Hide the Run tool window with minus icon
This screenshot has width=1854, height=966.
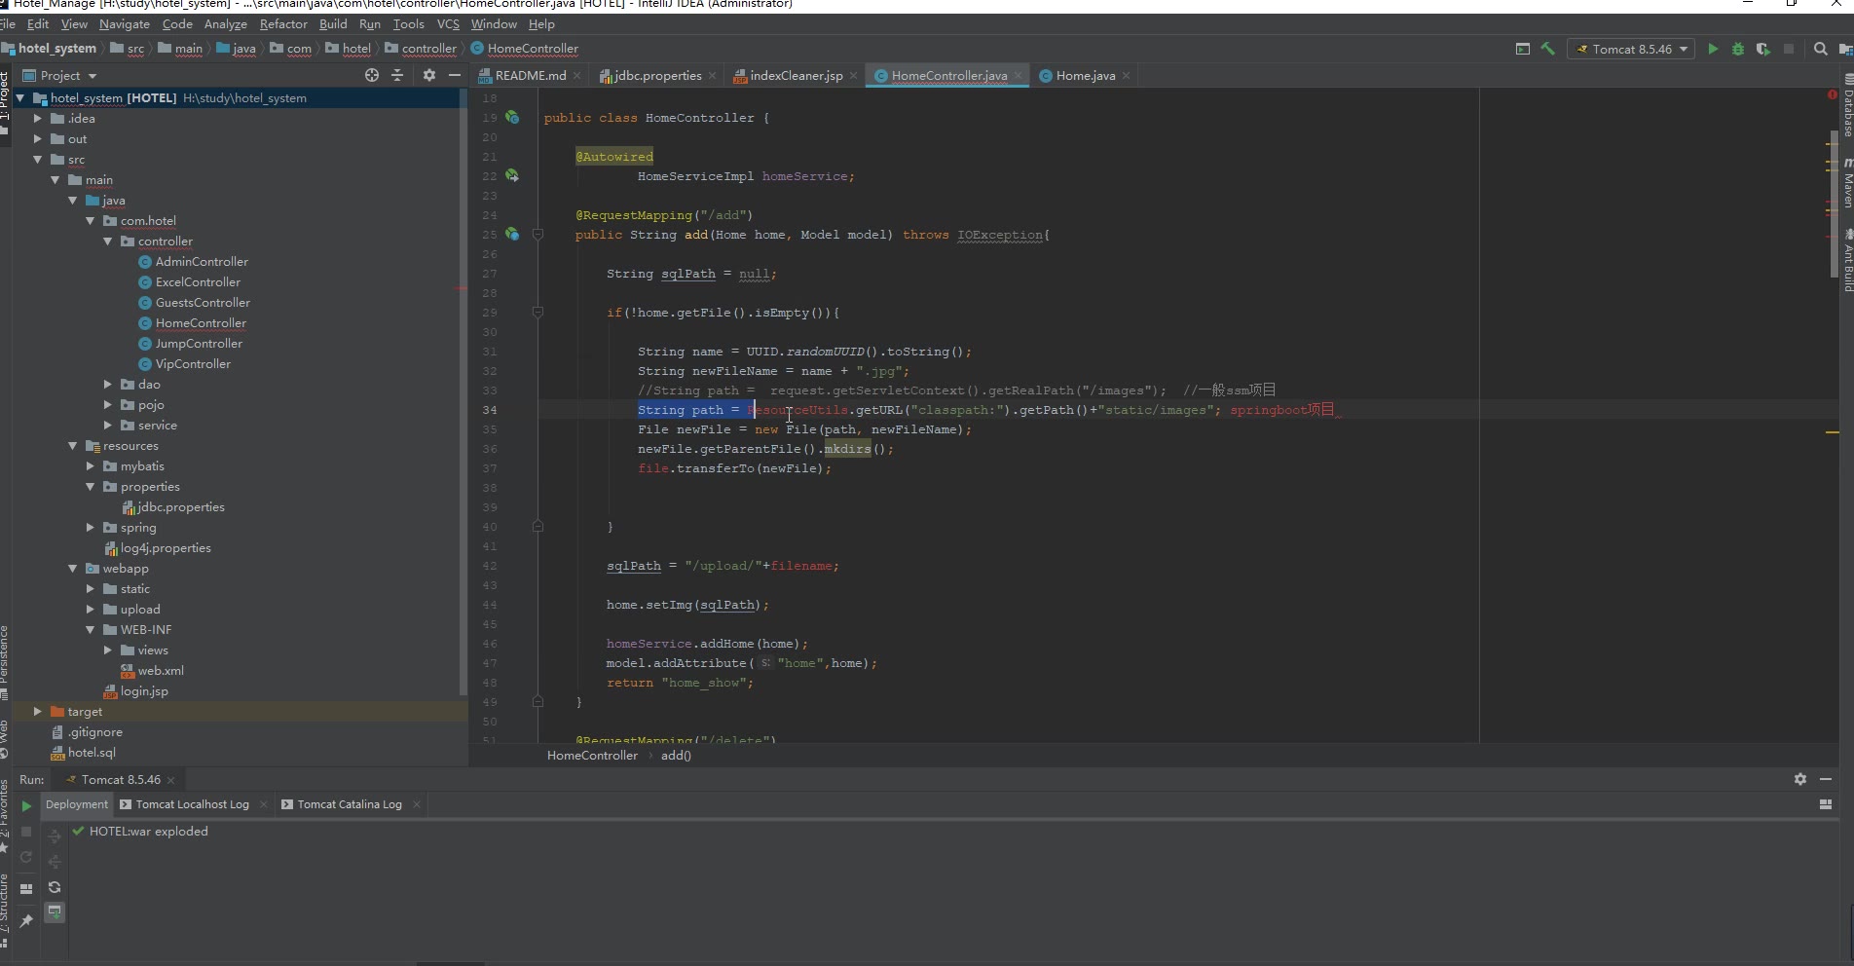click(1826, 779)
